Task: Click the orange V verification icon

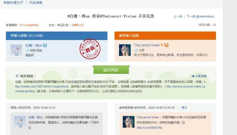Action: click(x=162, y=45)
